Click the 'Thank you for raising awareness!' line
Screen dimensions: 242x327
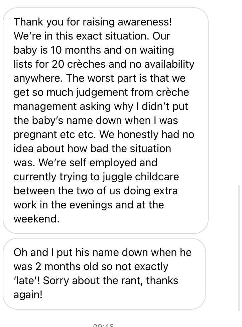(93, 22)
